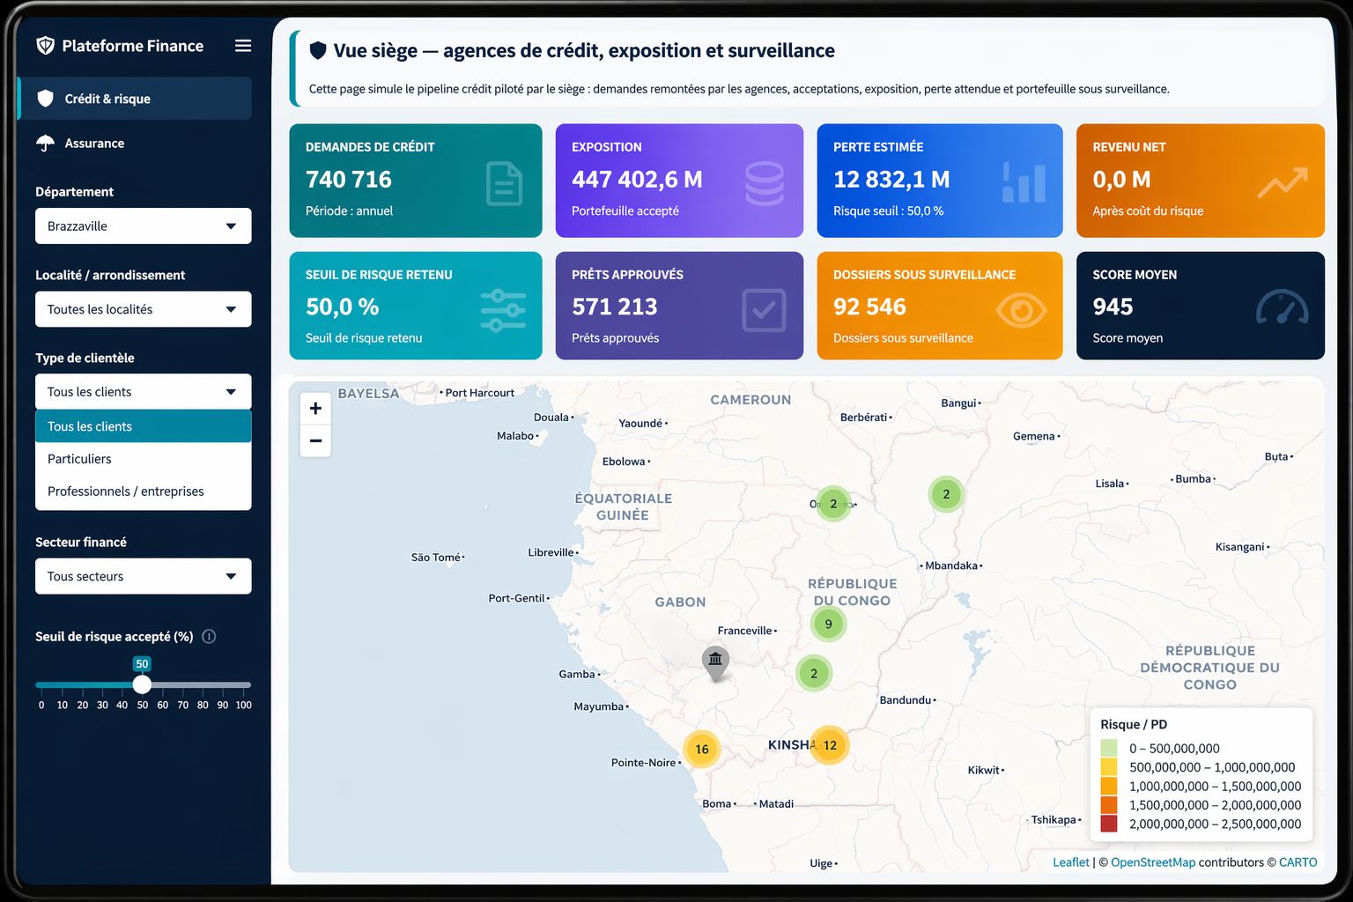Click the trending arrow icon in Revenu net card
The width and height of the screenshot is (1353, 902).
coord(1283,182)
